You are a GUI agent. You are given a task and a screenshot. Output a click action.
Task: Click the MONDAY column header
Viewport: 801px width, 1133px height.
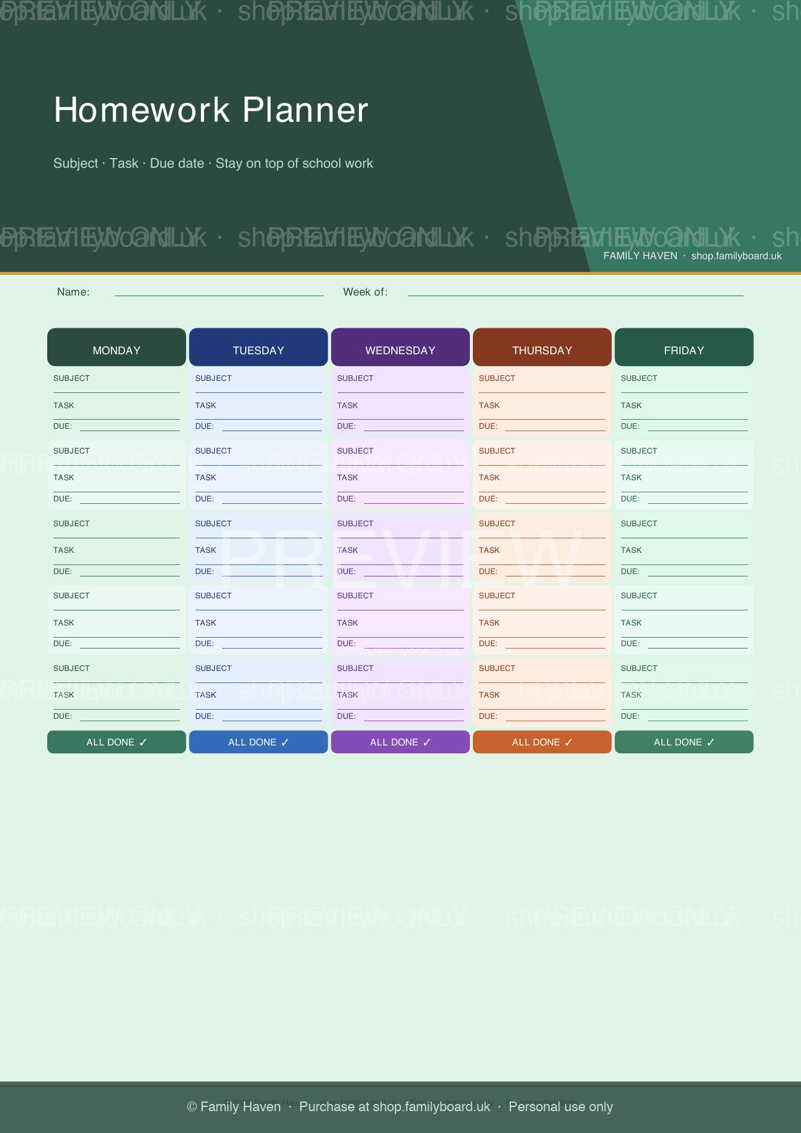116,347
